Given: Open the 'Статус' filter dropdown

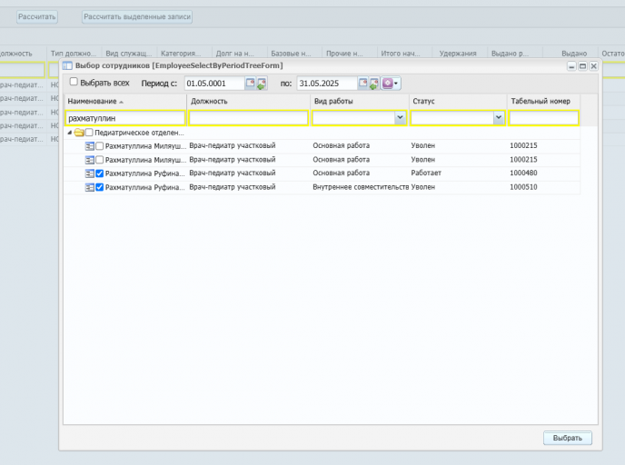Looking at the screenshot, I should pos(498,117).
